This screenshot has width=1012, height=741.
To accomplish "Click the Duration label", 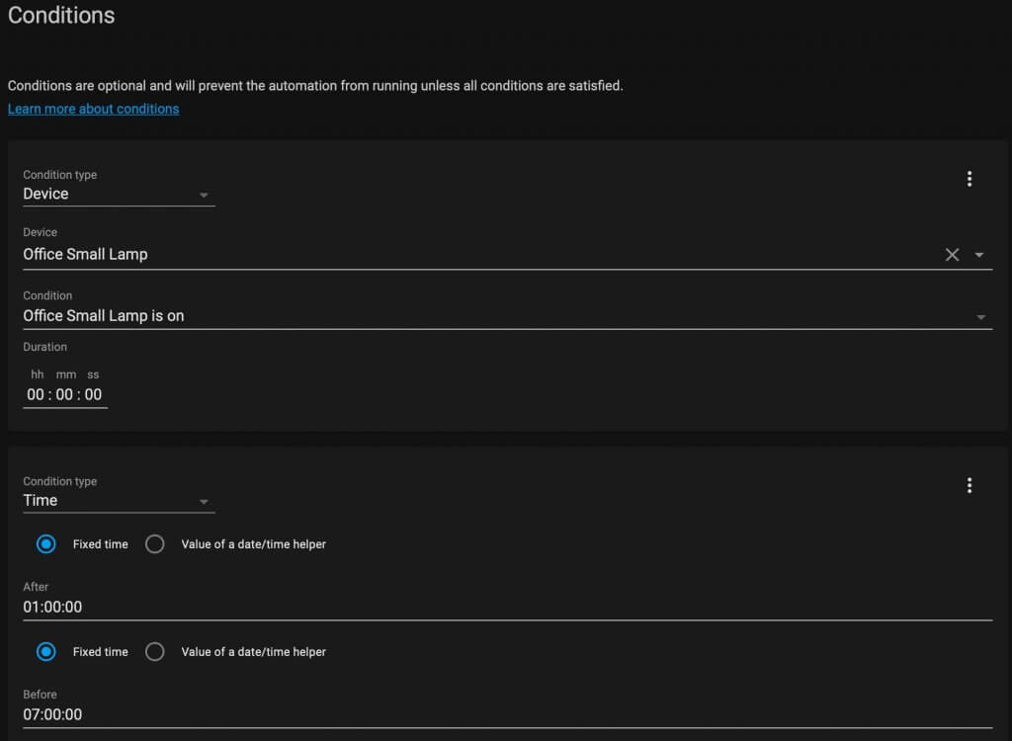I will click(x=45, y=347).
